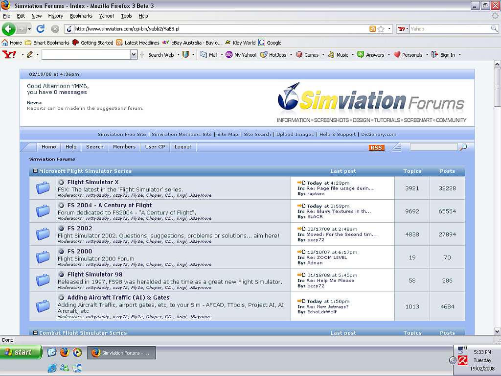Open the Yahoo toolbar search box dropdown
Screen dimensions: 501x376
(134, 55)
